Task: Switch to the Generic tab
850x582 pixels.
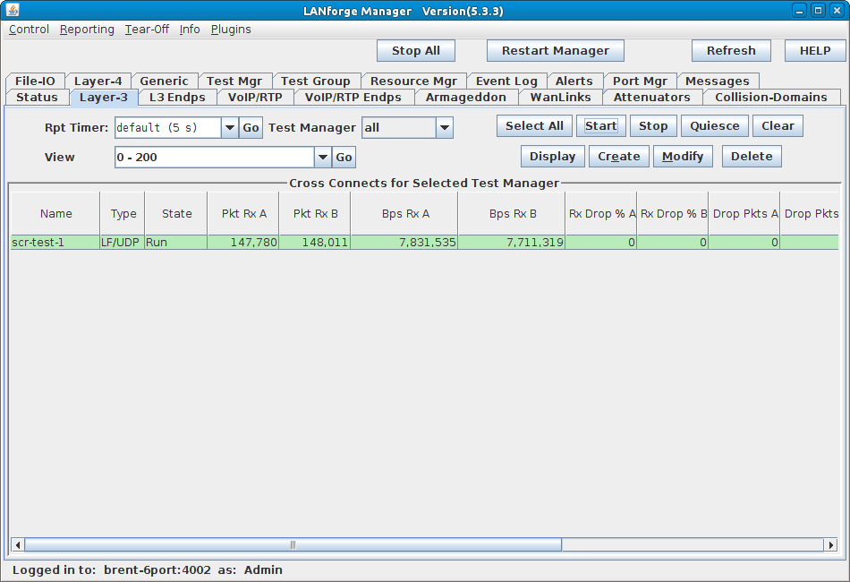Action: [165, 81]
